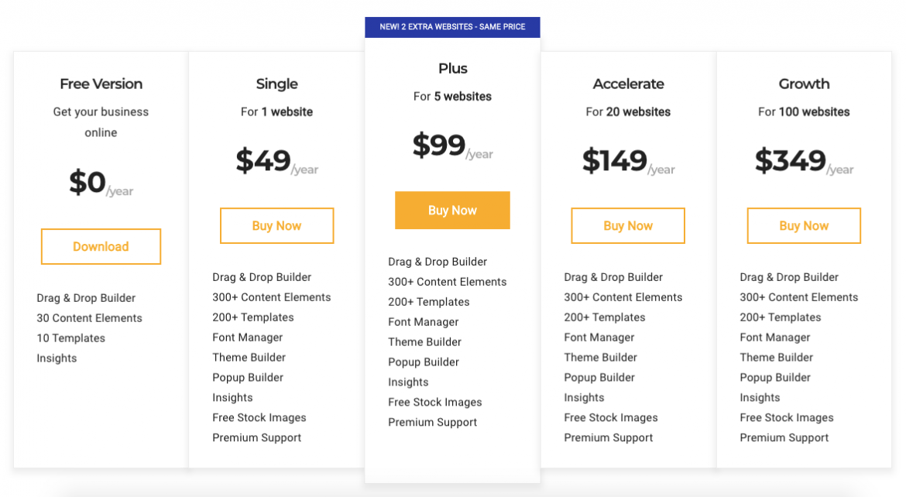Click 'Insights' under the Free Version
The width and height of the screenshot is (906, 497).
(x=57, y=358)
